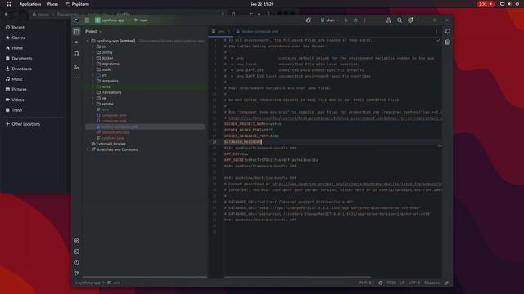Open Documents in Files sidebar
Viewport: 524px width, 294px height.
coord(22,58)
